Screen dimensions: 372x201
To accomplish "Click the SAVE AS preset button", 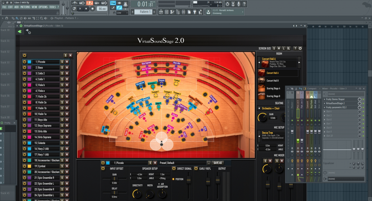I will coord(218,163).
